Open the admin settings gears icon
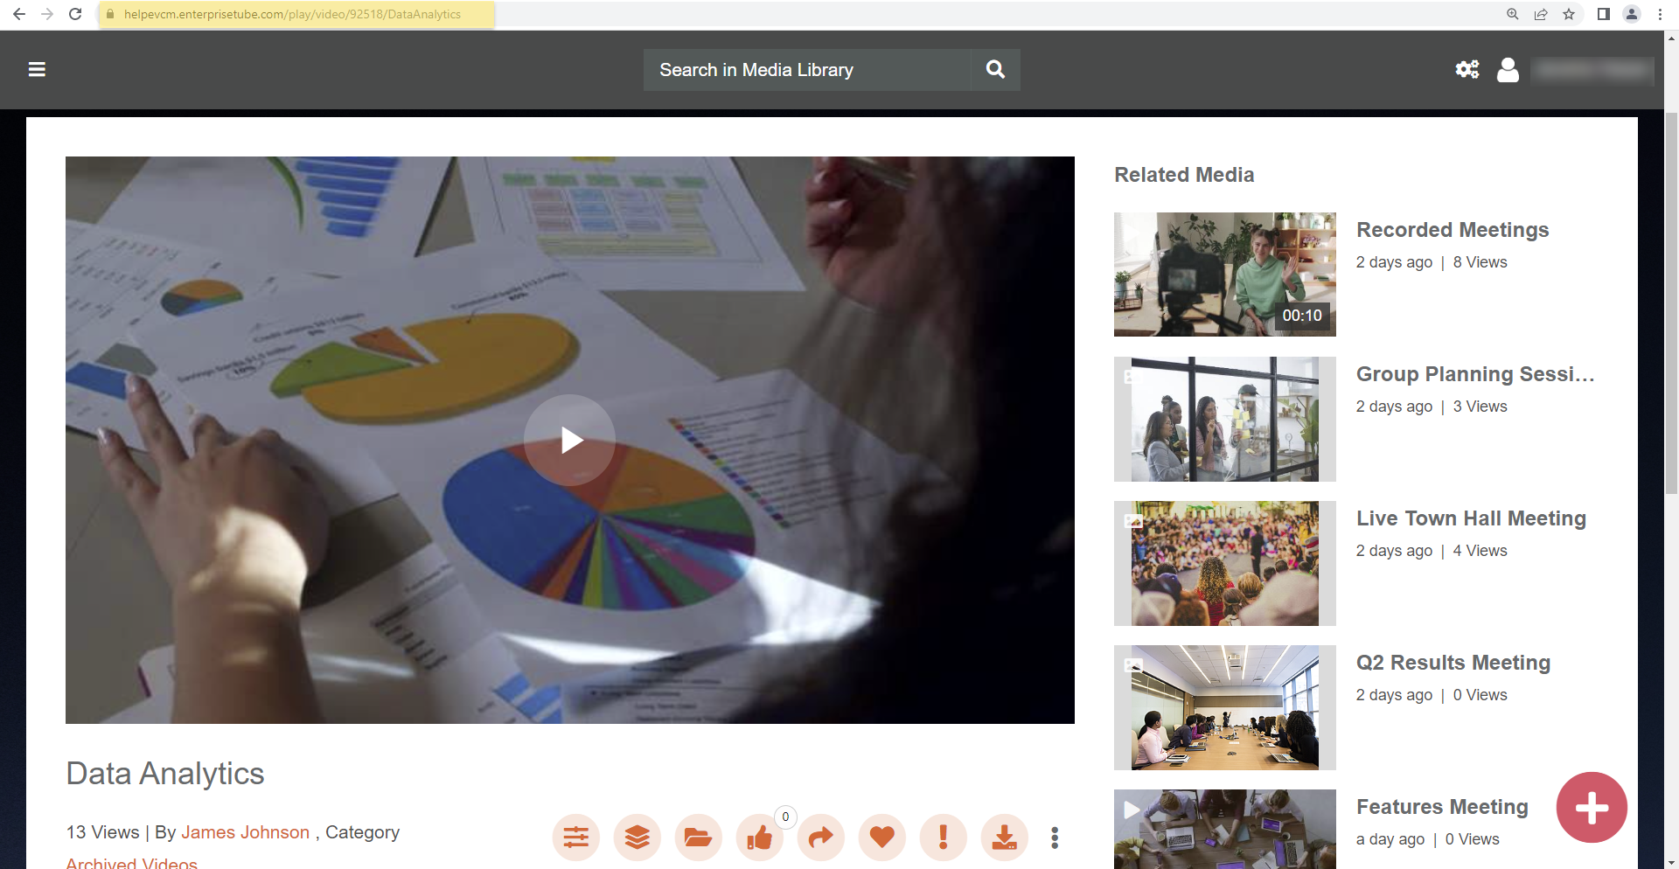 click(1467, 70)
